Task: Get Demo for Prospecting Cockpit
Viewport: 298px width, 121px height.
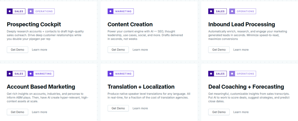Action: (x=17, y=50)
